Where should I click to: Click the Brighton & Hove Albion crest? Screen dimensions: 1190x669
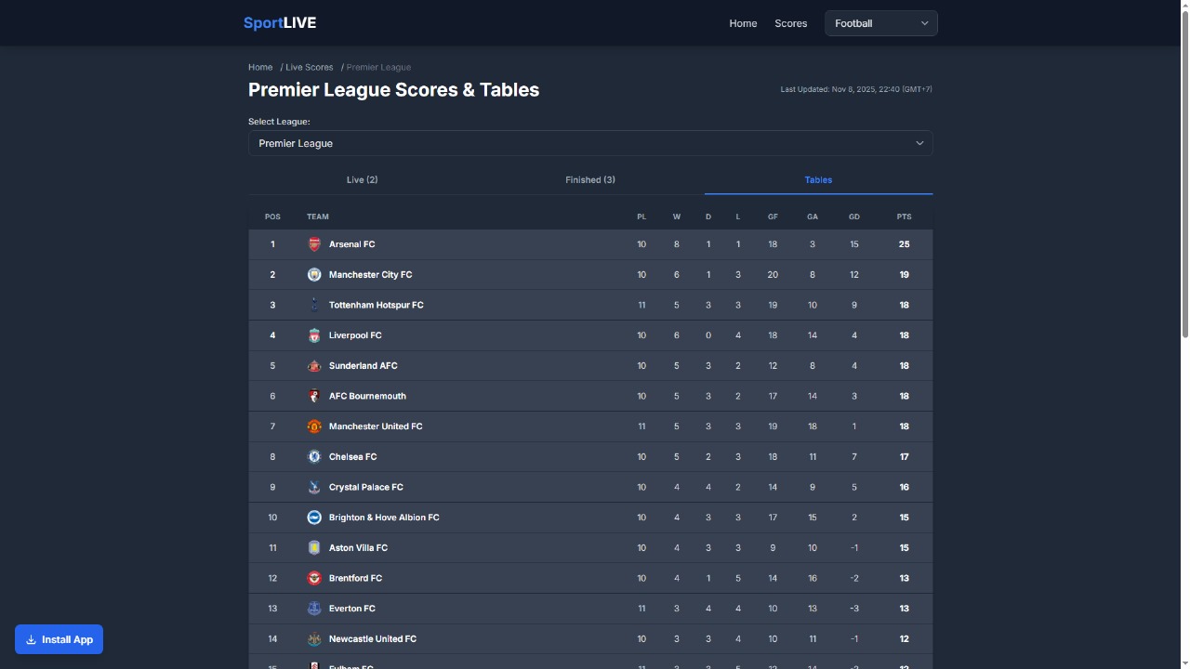(x=314, y=518)
